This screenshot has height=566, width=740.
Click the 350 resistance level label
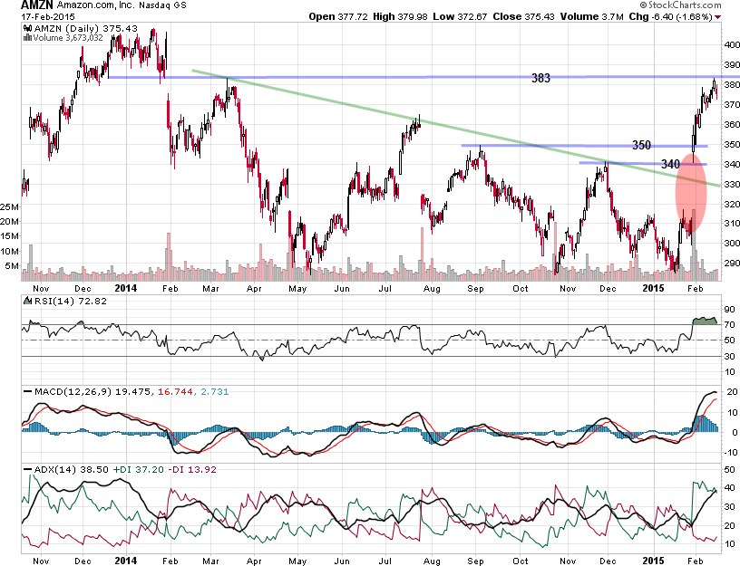coord(641,145)
